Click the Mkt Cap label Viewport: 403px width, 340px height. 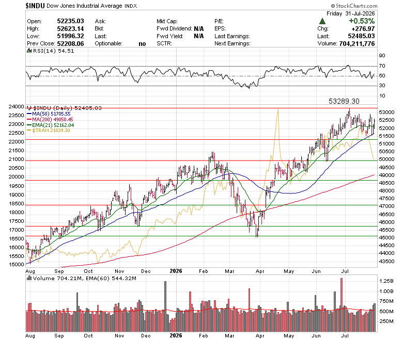[x=167, y=21]
